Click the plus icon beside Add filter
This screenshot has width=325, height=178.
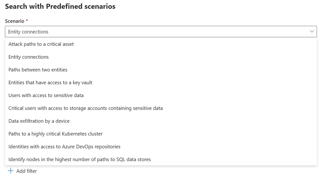tap(11, 171)
